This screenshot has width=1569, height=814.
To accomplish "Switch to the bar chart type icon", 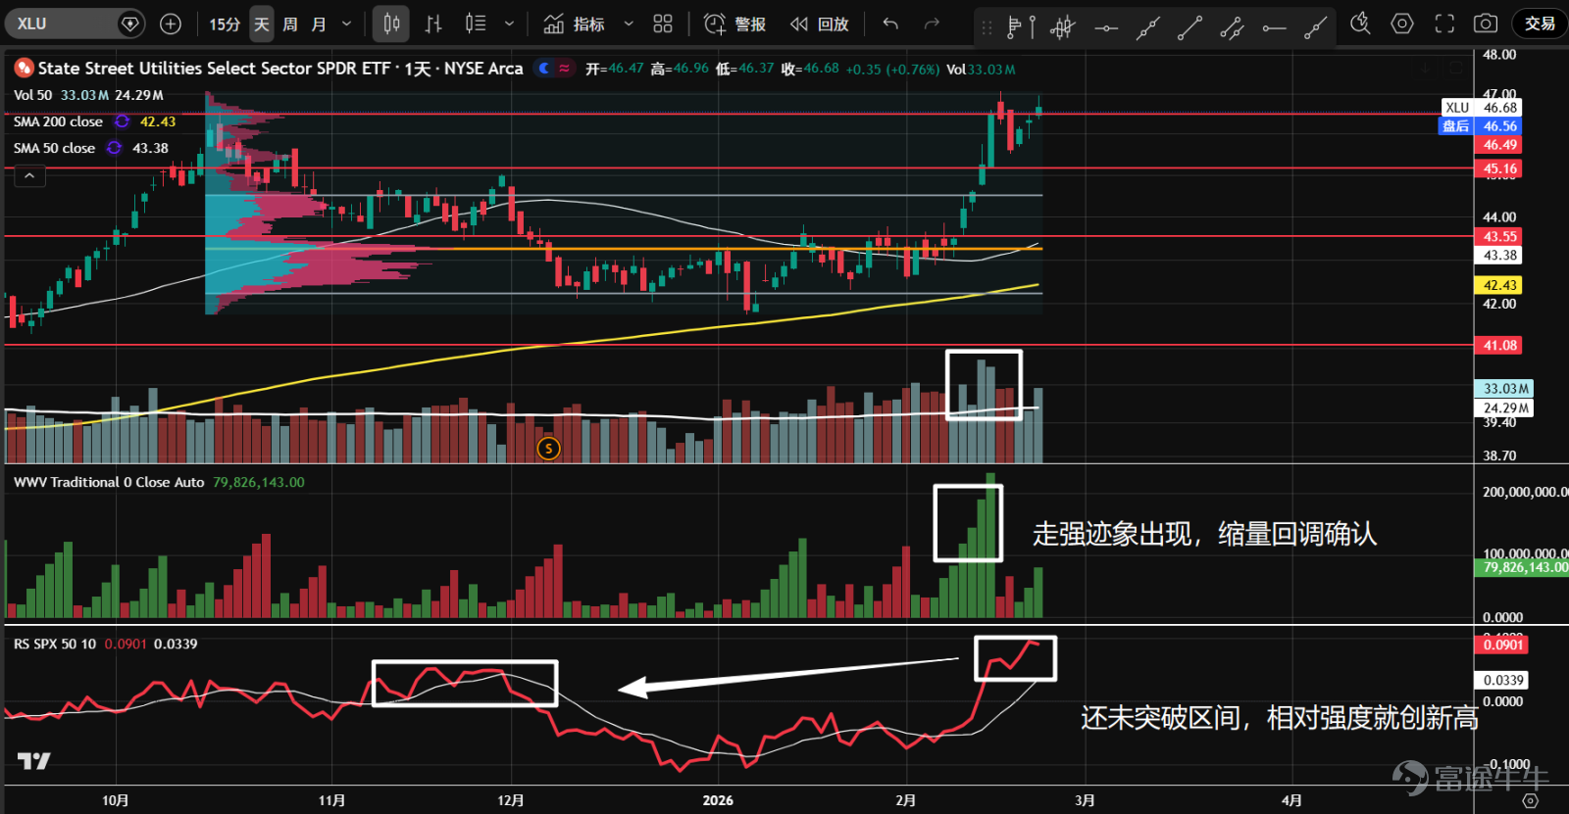I will pos(433,24).
